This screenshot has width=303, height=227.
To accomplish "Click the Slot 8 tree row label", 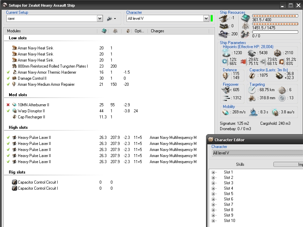I will (228, 210).
